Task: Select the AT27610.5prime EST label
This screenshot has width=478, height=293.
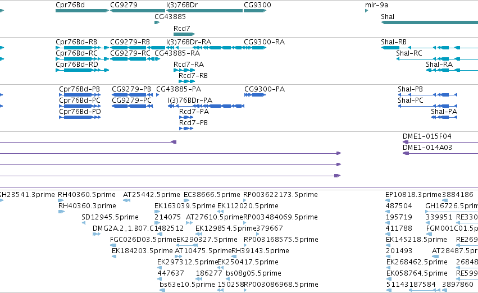Action: point(215,217)
